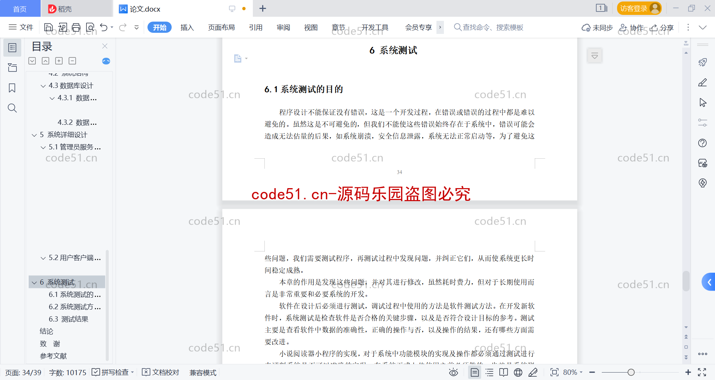
Task: Click the 未同步 sync button
Action: point(597,28)
